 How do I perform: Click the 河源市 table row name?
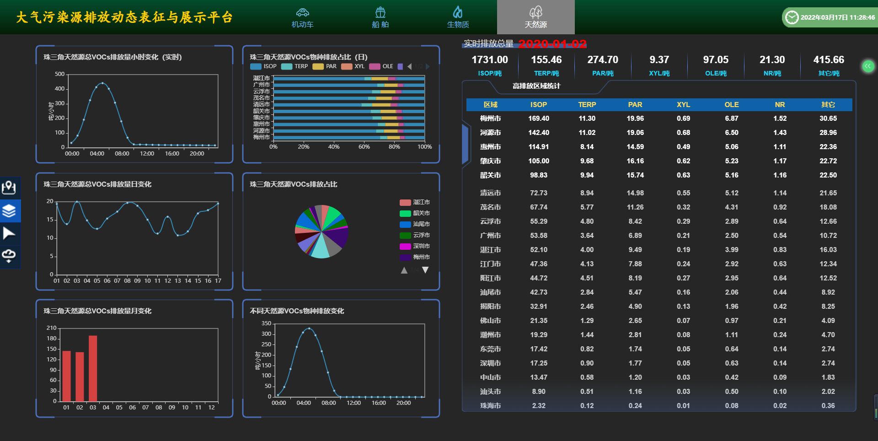point(491,133)
